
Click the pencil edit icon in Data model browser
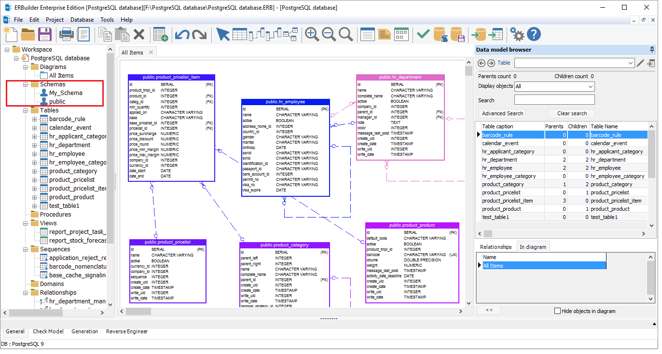tap(640, 63)
